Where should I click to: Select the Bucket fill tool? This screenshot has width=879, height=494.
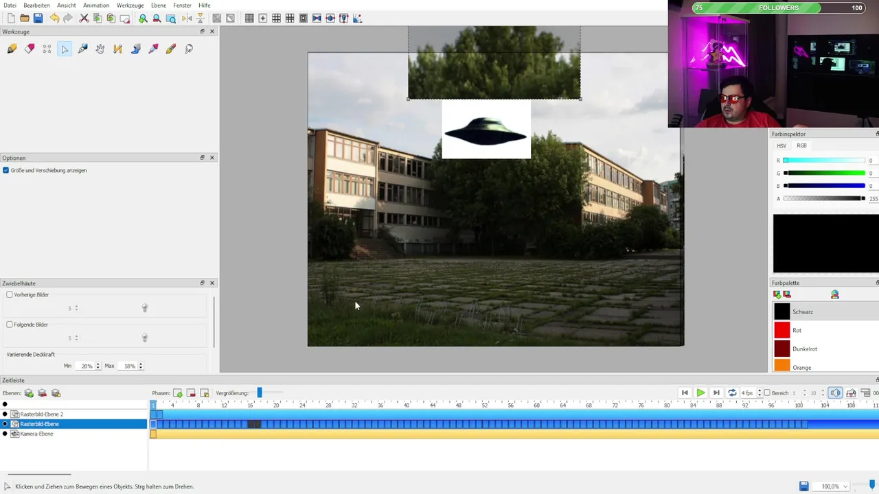click(135, 49)
